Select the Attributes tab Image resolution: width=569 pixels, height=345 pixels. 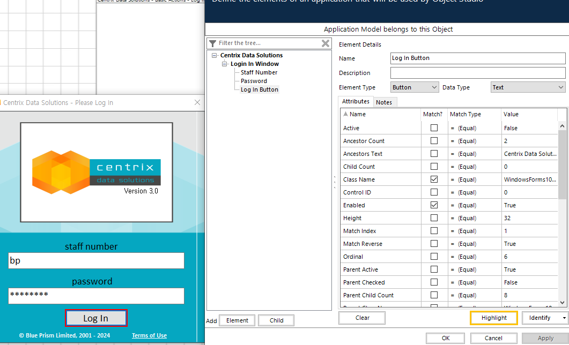[356, 101]
